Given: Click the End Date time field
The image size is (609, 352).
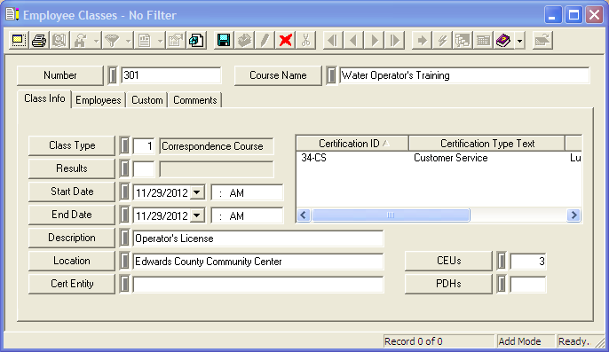Looking at the screenshot, I should point(247,215).
